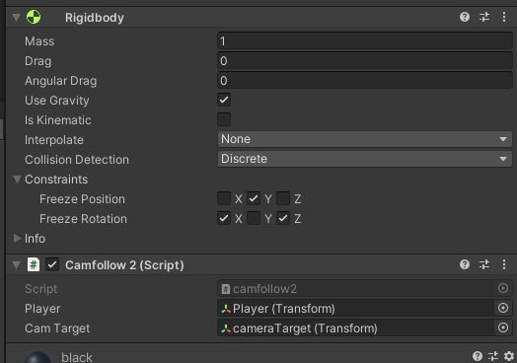Open black material presets slider icon

tap(493, 356)
